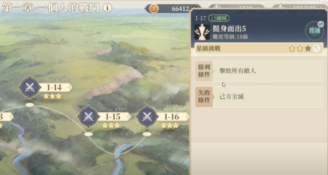The width and height of the screenshot is (328, 175).
Task: Click the 66412 gold amount counter
Action: pyautogui.click(x=180, y=9)
